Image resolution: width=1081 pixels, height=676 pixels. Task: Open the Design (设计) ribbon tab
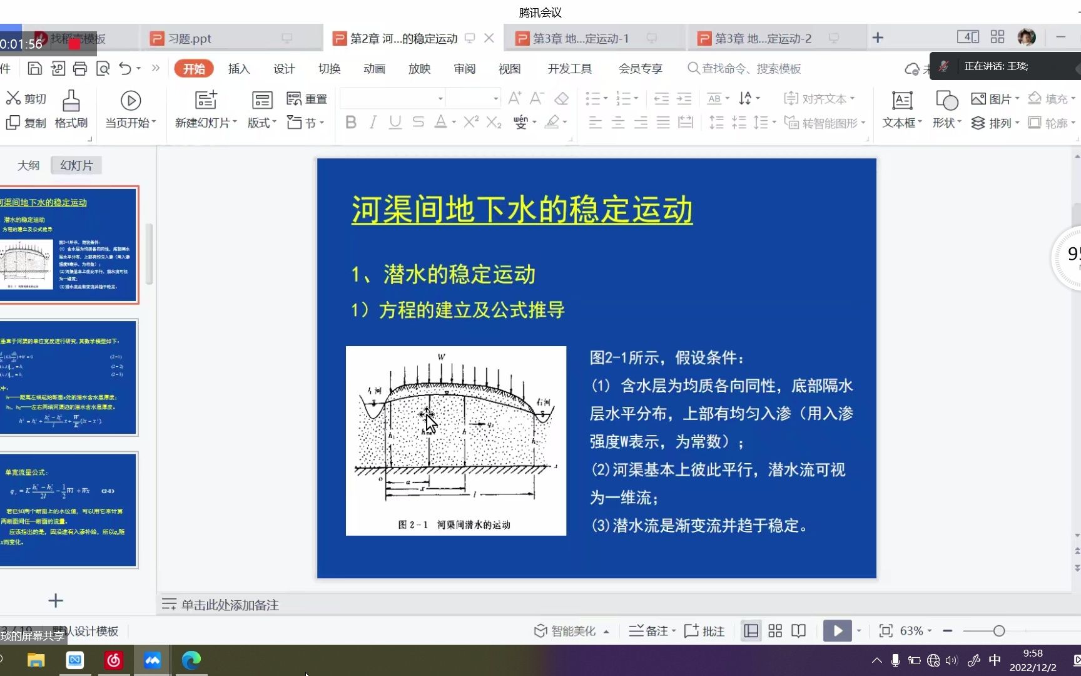point(284,68)
